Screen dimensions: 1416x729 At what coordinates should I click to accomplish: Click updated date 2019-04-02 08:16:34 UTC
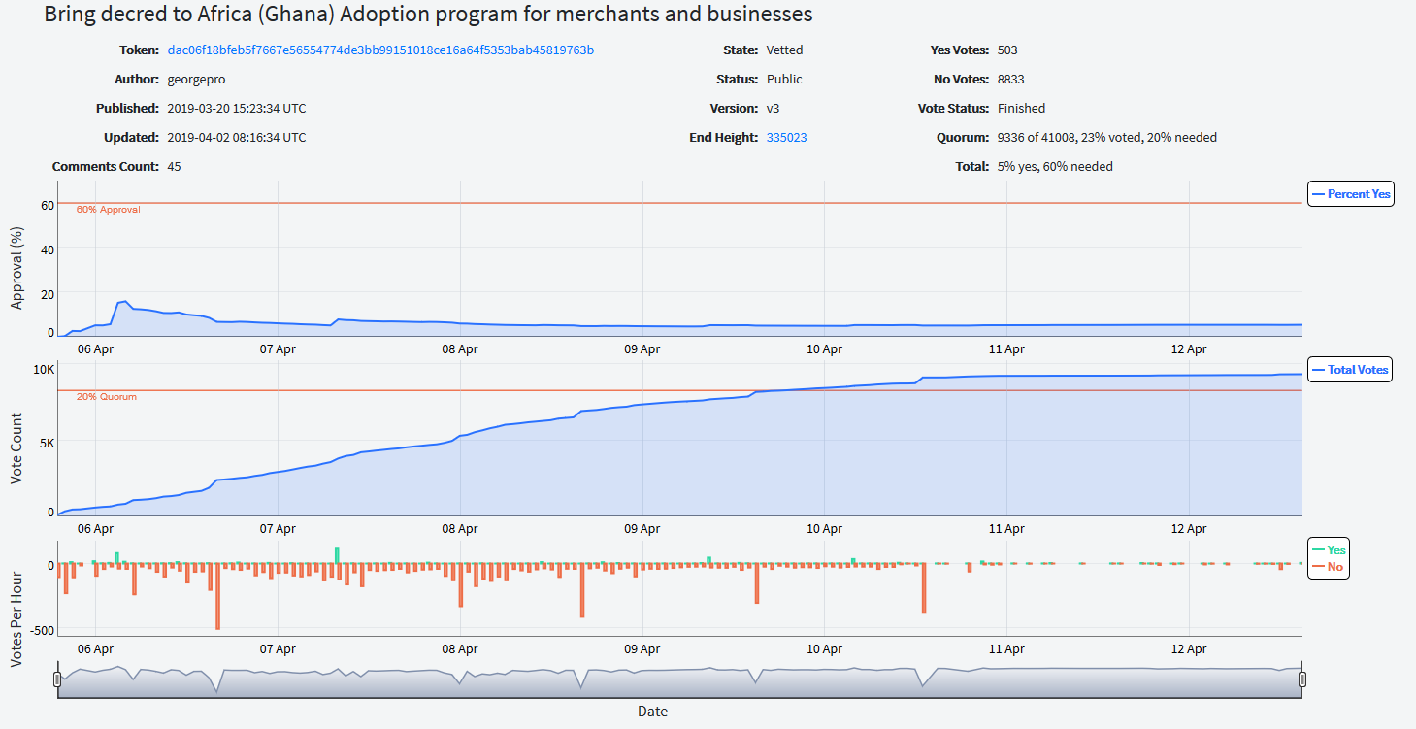[237, 137]
